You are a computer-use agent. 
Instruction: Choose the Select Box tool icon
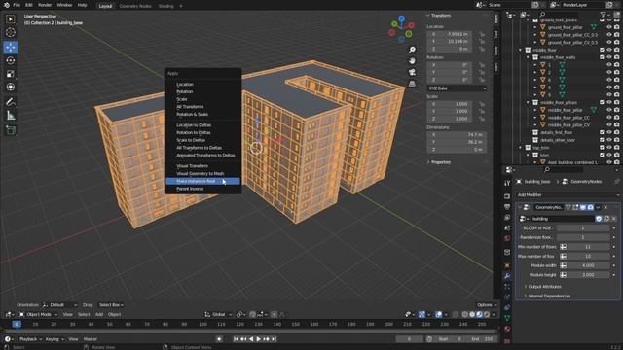coord(11,19)
